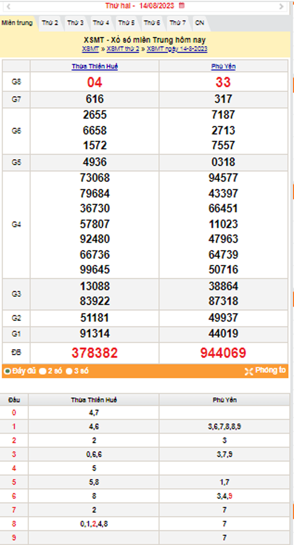
Task: Open the XSMT ngày 14-8-2023 link
Action: click(x=177, y=49)
